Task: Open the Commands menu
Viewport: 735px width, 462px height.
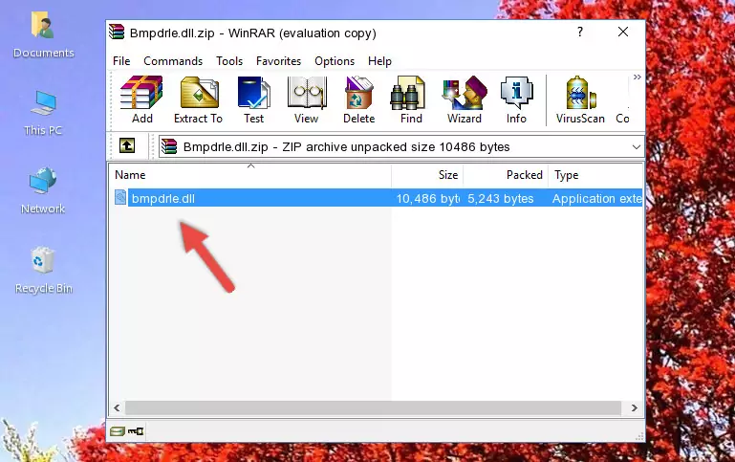Action: (x=173, y=61)
